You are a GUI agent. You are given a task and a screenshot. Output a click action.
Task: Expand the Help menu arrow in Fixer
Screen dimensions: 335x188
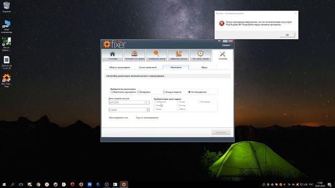coord(231,45)
